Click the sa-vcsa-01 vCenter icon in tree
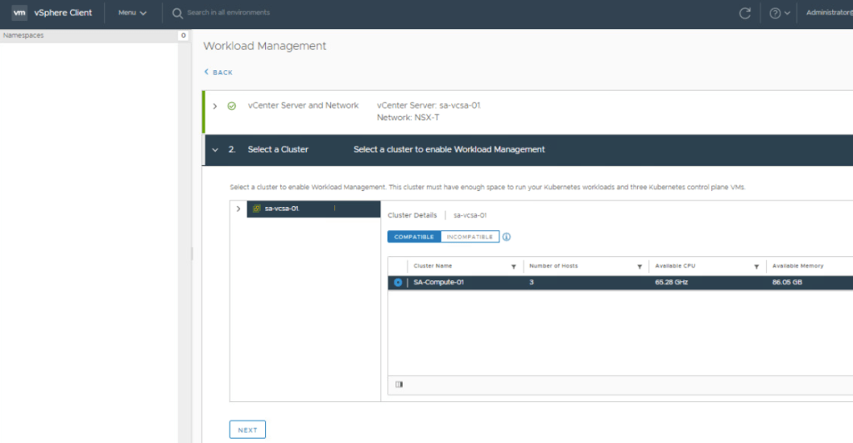Screen dimensions: 853x443 coord(257,209)
